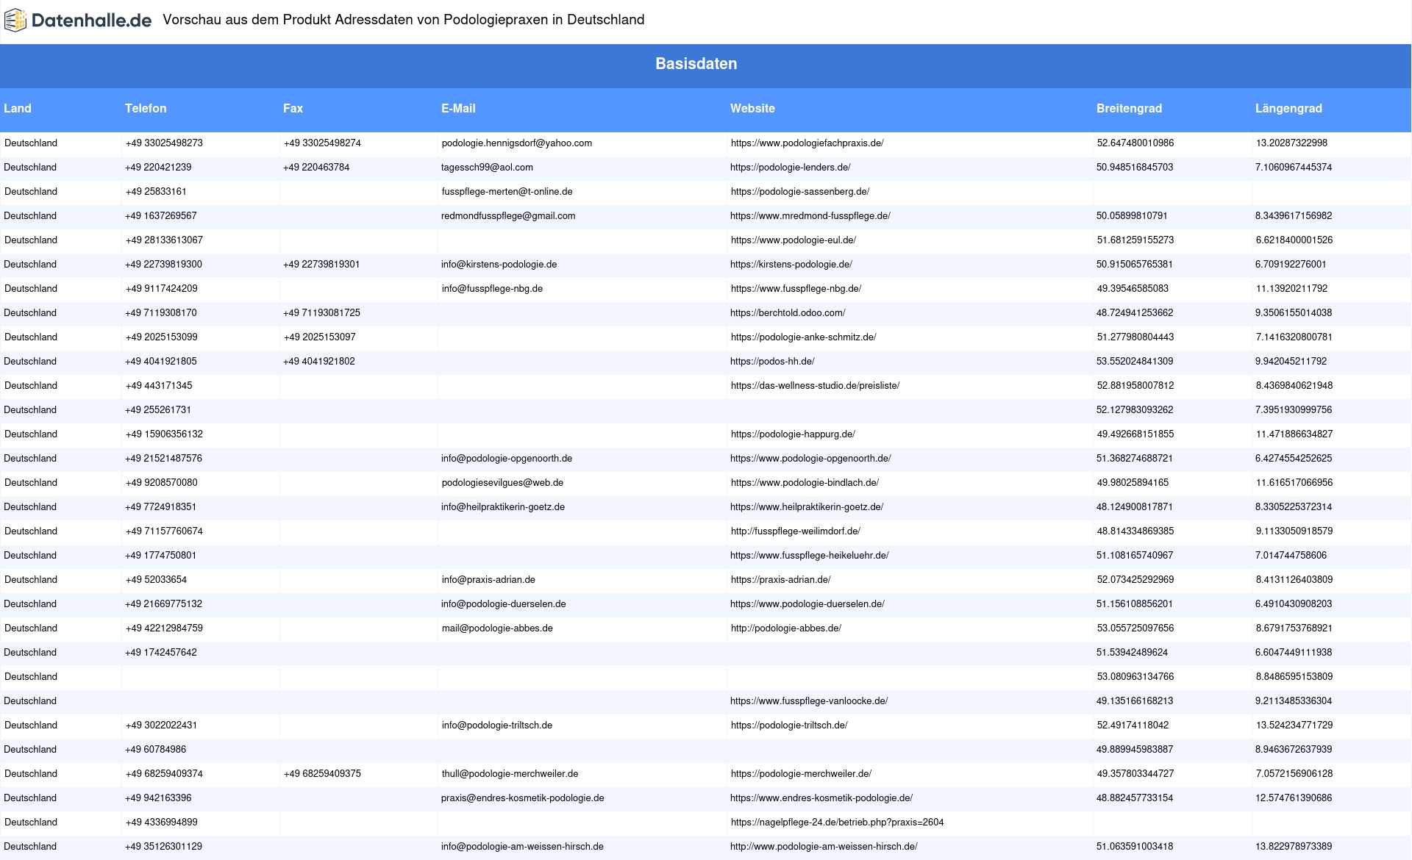Select email fusspflege-merten@t-online.de
Image resolution: width=1412 pixels, height=860 pixels.
coord(507,192)
